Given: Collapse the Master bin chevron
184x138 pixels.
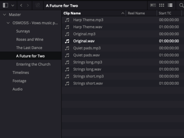Looking at the screenshot, I should click(5, 15).
